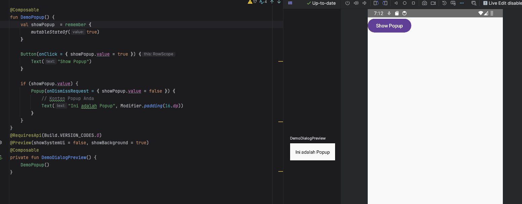Click the Up-to-date preview status

[321, 3]
